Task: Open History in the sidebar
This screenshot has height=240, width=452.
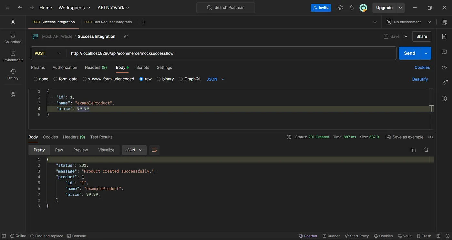Action: 13,74
